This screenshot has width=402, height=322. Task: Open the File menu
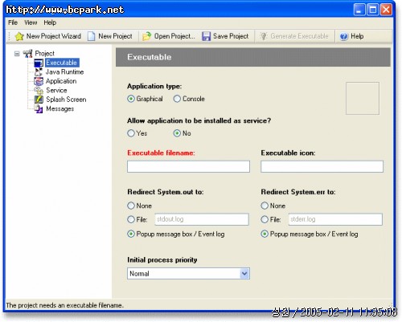coord(13,22)
